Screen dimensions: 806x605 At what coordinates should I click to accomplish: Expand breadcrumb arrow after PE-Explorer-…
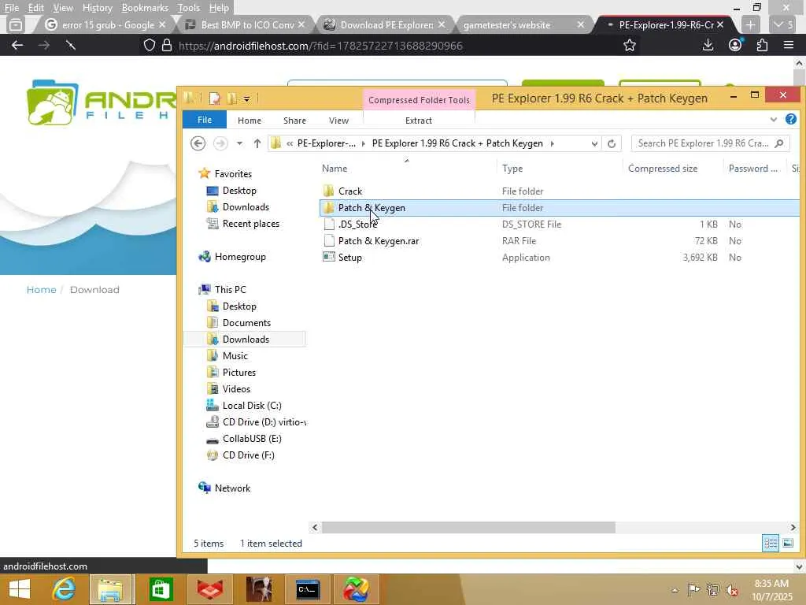[x=364, y=143]
